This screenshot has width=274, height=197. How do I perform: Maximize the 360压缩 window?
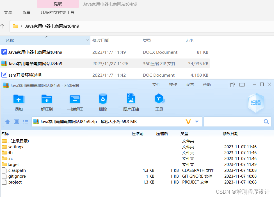(x=262, y=85)
